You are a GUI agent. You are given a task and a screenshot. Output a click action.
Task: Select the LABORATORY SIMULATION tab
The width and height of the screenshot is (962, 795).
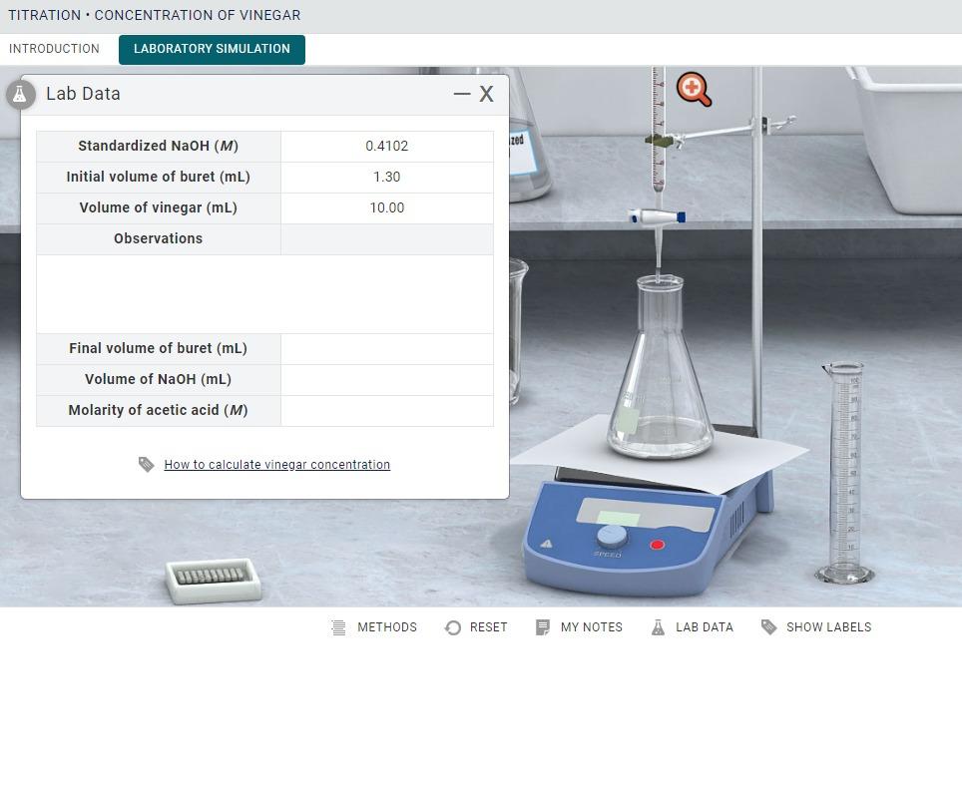point(212,48)
